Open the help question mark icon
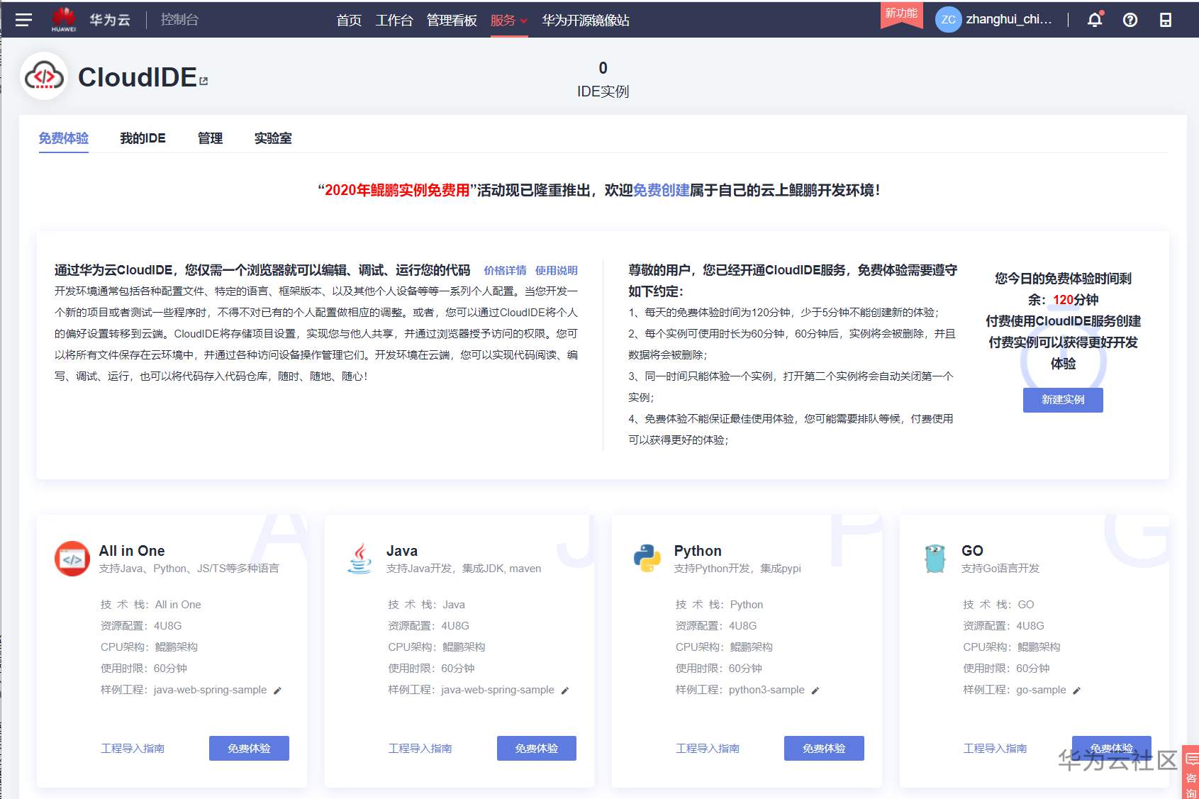The width and height of the screenshot is (1199, 799). click(1130, 20)
